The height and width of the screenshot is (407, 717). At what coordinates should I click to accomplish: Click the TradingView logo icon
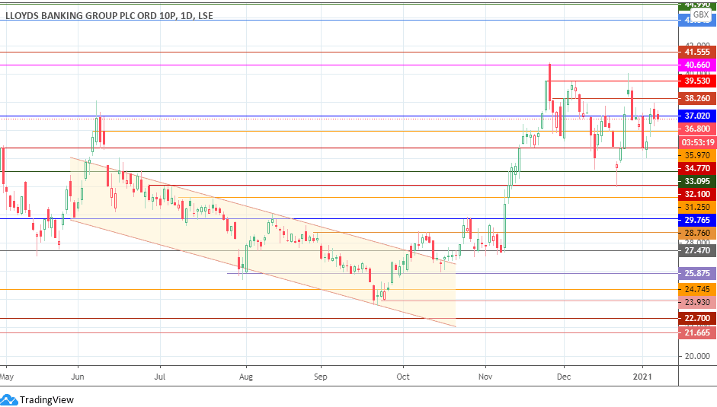tap(8, 400)
